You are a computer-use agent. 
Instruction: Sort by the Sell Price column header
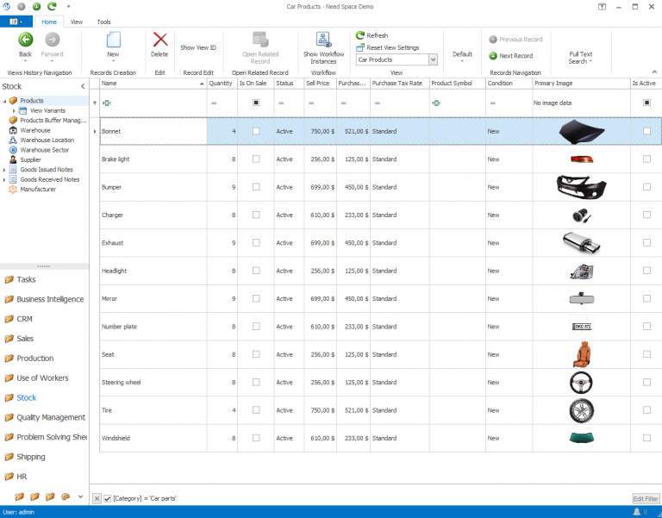coord(320,84)
